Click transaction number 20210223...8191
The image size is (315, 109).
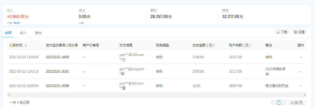(x=58, y=71)
